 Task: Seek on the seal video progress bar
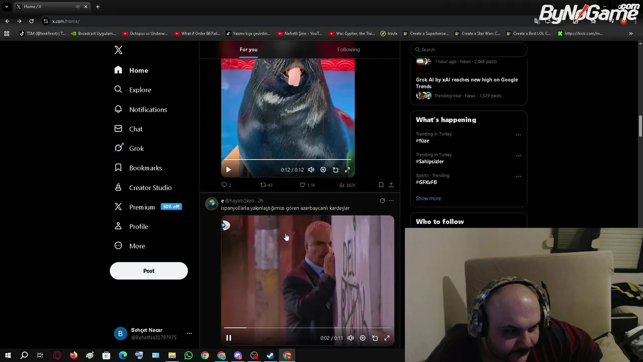point(288,159)
